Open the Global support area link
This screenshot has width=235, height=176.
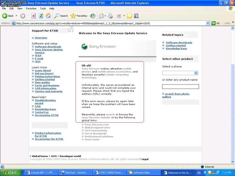[x=97, y=128]
